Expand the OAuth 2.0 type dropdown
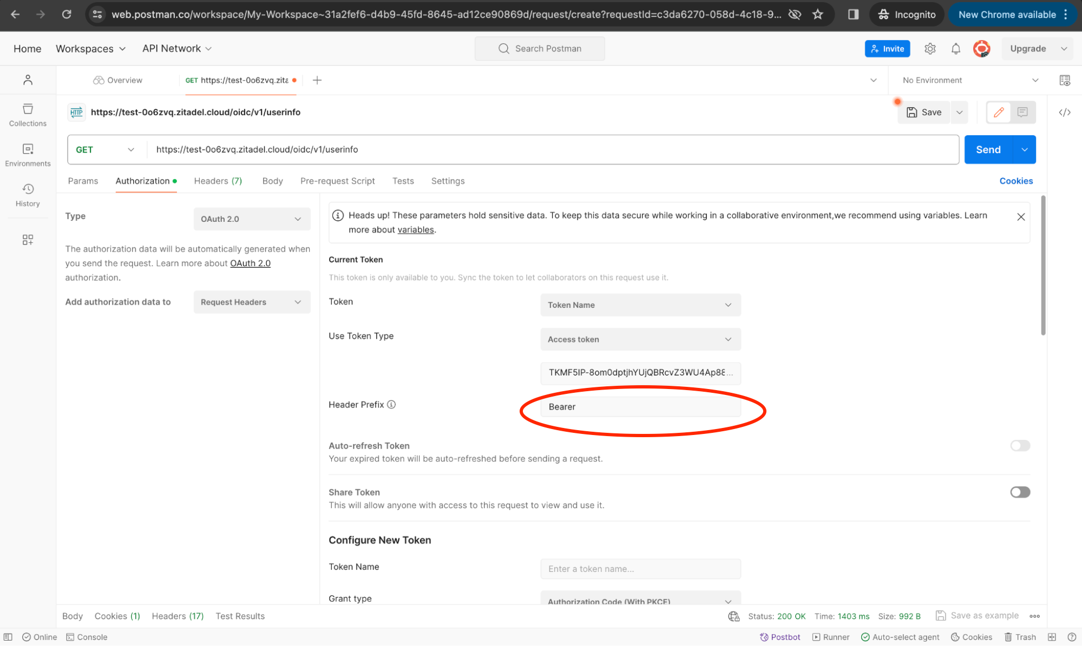 point(251,219)
